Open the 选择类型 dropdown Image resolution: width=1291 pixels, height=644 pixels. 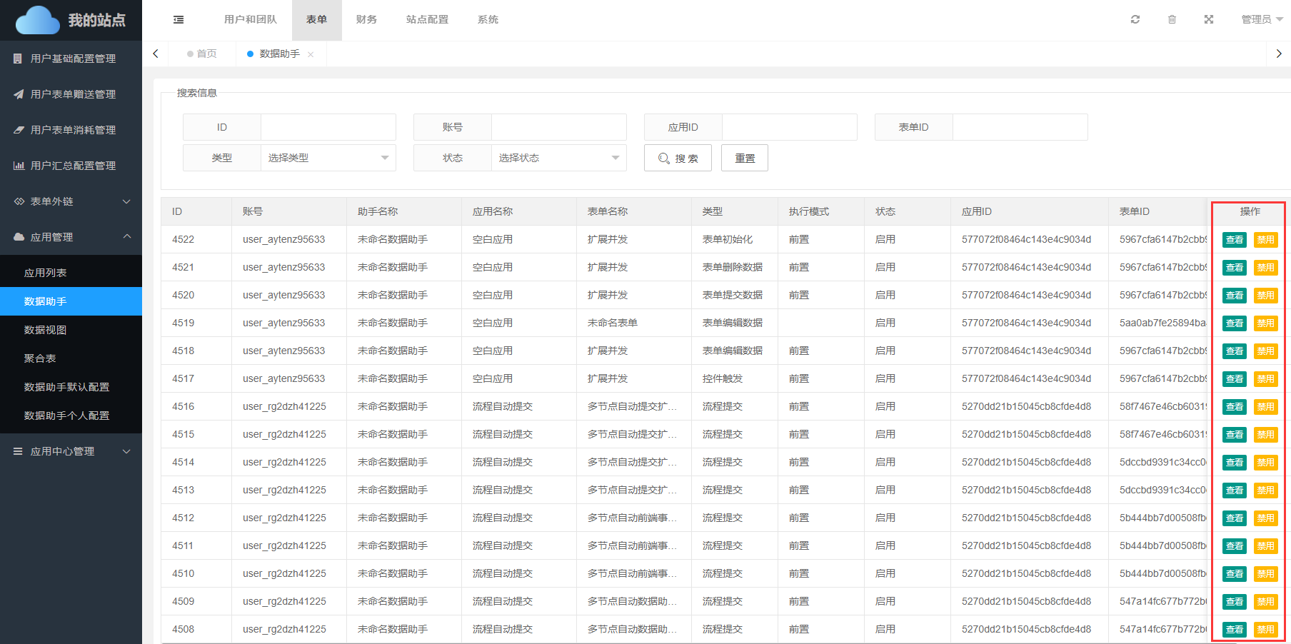[328, 158]
